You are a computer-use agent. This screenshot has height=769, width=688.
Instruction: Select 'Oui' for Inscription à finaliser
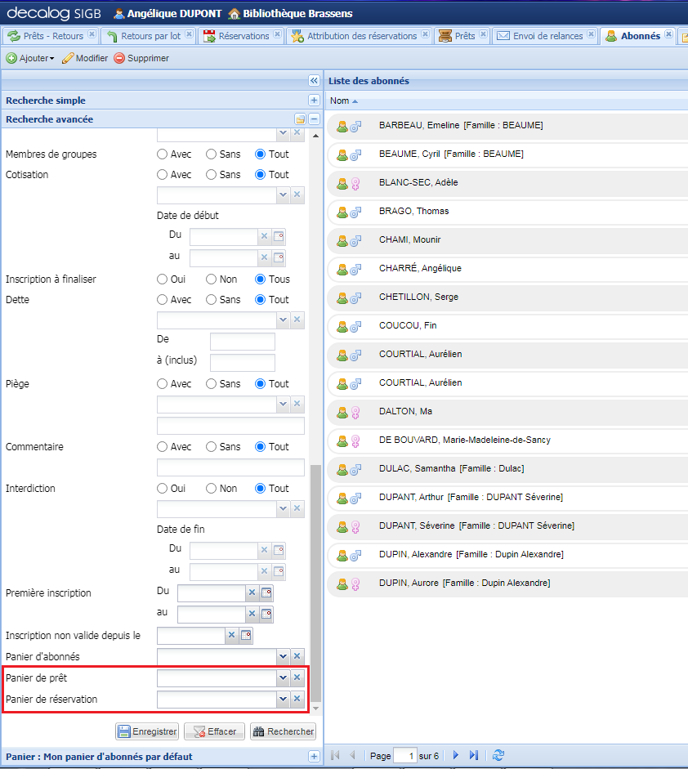pyautogui.click(x=162, y=279)
